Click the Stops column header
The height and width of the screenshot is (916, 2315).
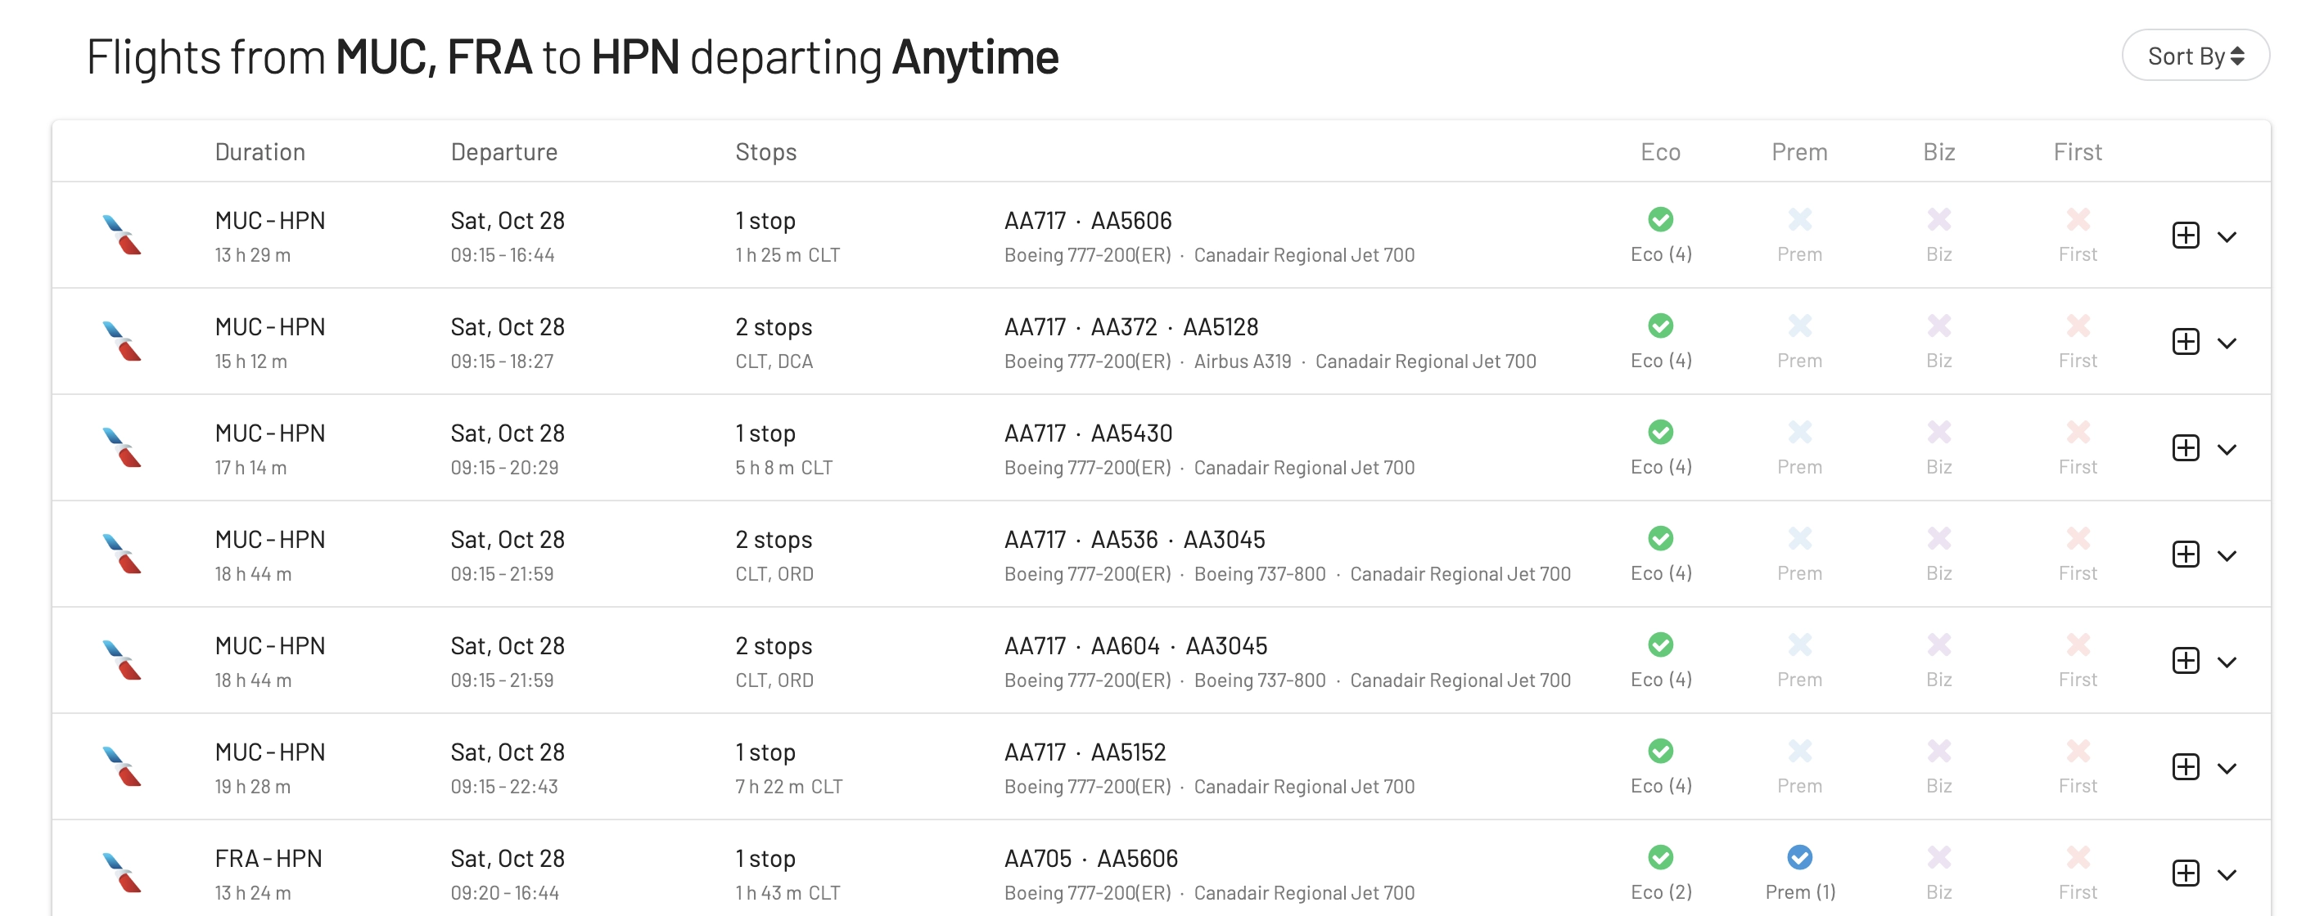point(765,152)
